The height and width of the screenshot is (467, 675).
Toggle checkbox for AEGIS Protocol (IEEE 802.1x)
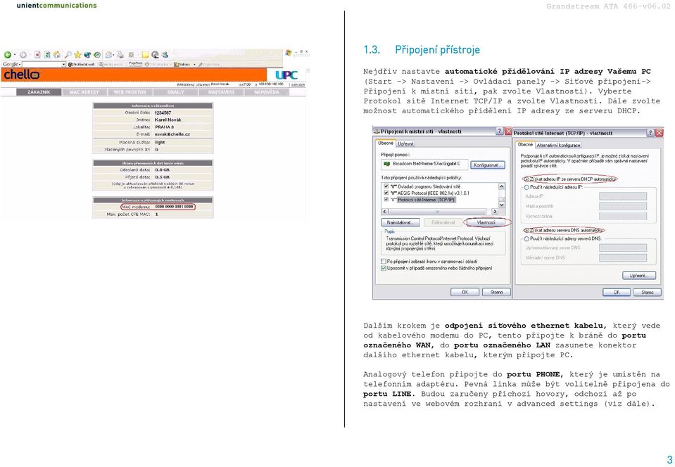pyautogui.click(x=386, y=193)
